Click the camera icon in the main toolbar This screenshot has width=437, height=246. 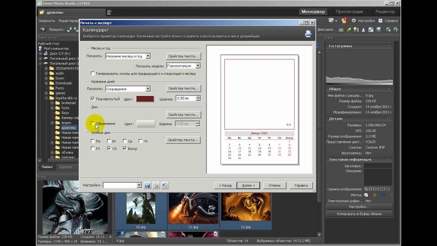point(43,29)
